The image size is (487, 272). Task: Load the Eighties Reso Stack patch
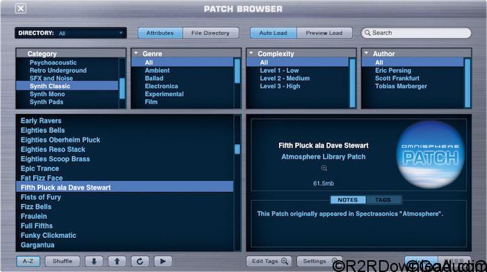click(53, 150)
